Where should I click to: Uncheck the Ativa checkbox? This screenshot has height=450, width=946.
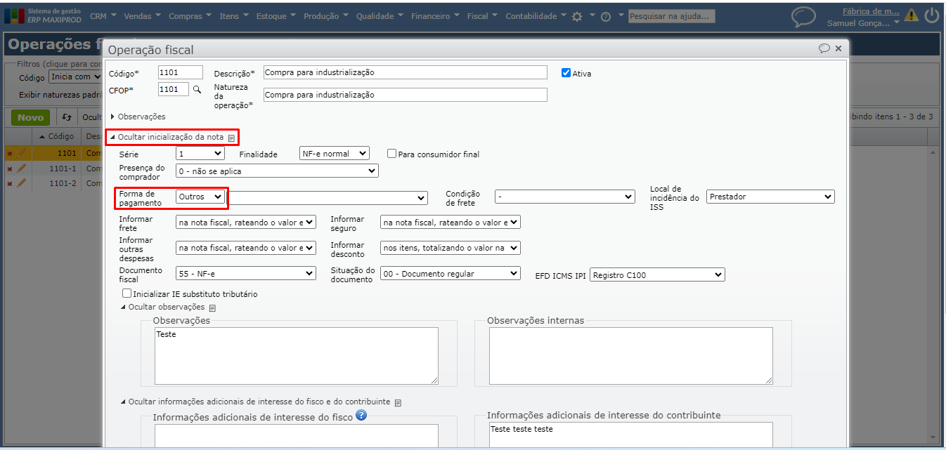(566, 72)
